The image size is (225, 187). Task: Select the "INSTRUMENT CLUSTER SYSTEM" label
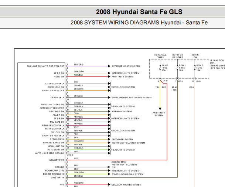[x=128, y=143]
